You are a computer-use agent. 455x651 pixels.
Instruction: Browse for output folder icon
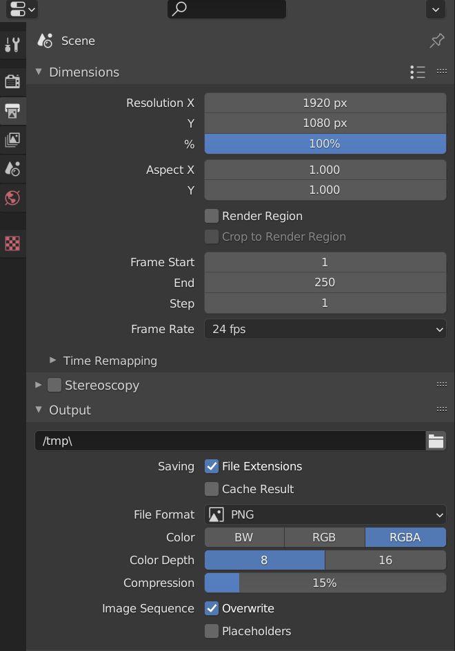pos(436,441)
